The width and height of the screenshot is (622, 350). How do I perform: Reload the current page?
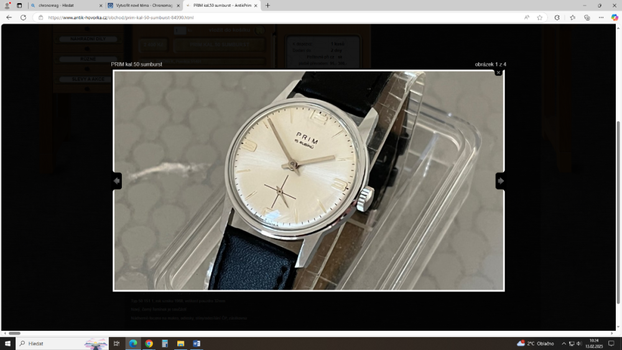23,17
